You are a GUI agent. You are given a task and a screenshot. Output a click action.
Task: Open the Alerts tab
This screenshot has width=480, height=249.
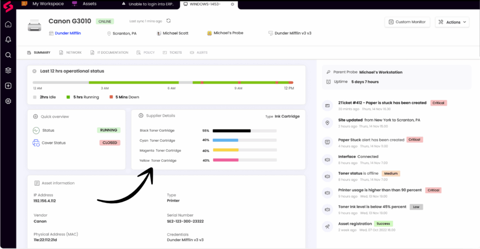point(199,52)
